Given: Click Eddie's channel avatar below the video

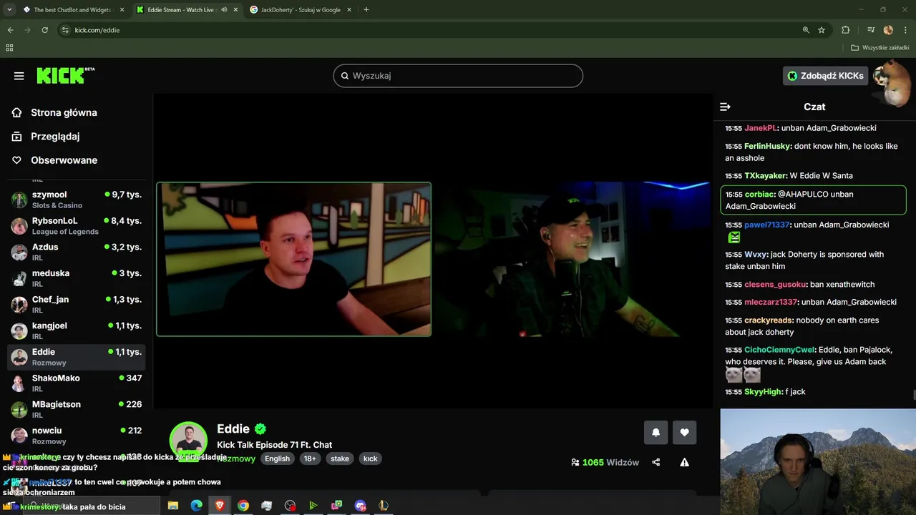Looking at the screenshot, I should click(188, 440).
